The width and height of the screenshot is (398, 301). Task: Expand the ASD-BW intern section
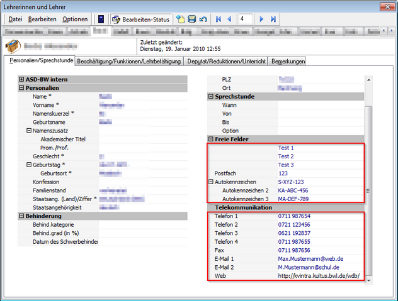(21, 79)
